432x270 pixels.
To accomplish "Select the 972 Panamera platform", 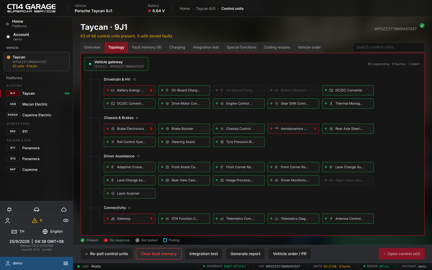I will (36, 159).
